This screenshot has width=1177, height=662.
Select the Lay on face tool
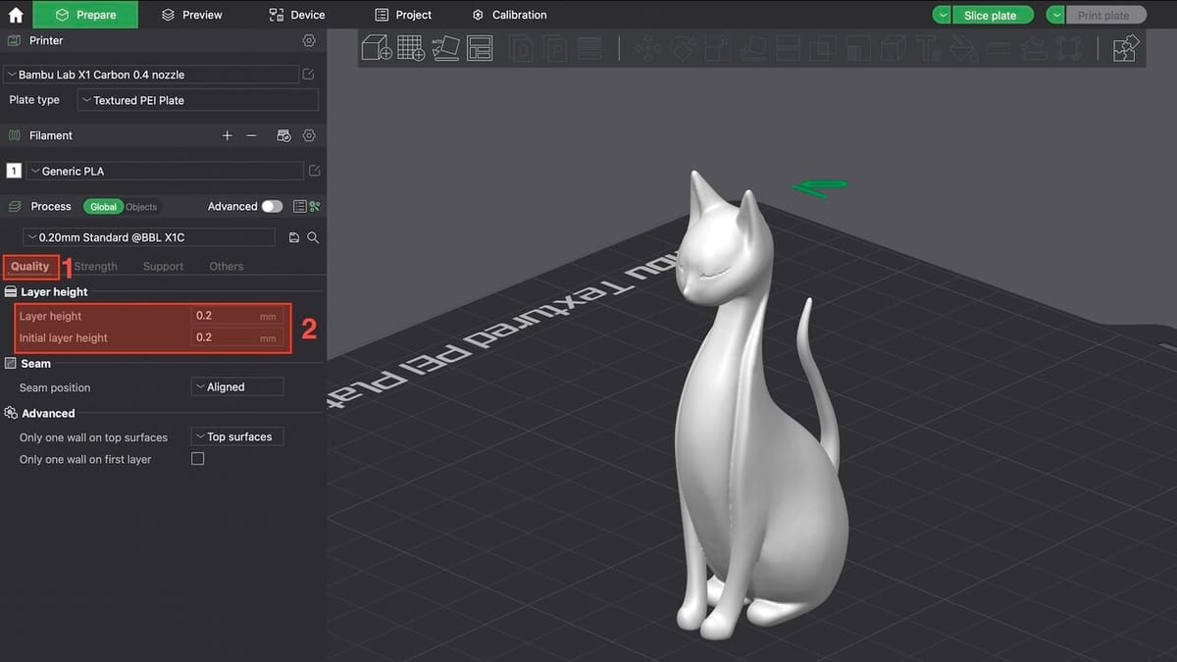point(755,48)
